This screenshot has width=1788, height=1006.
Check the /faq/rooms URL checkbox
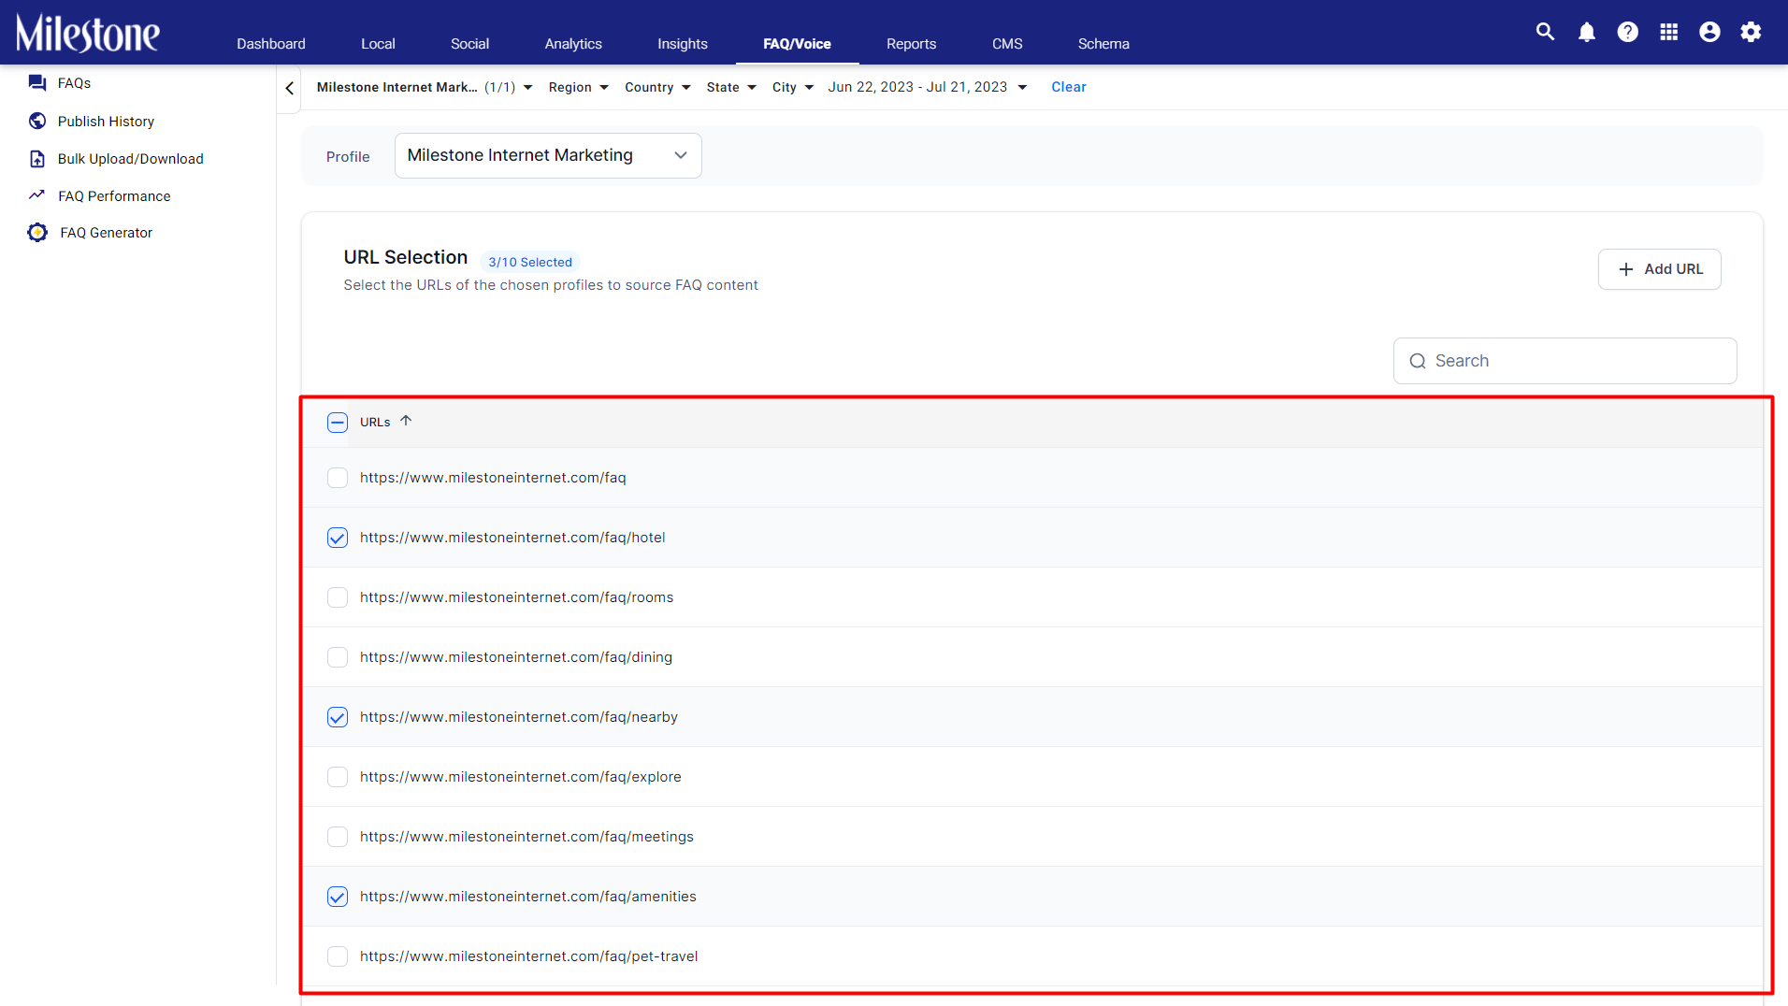(338, 597)
